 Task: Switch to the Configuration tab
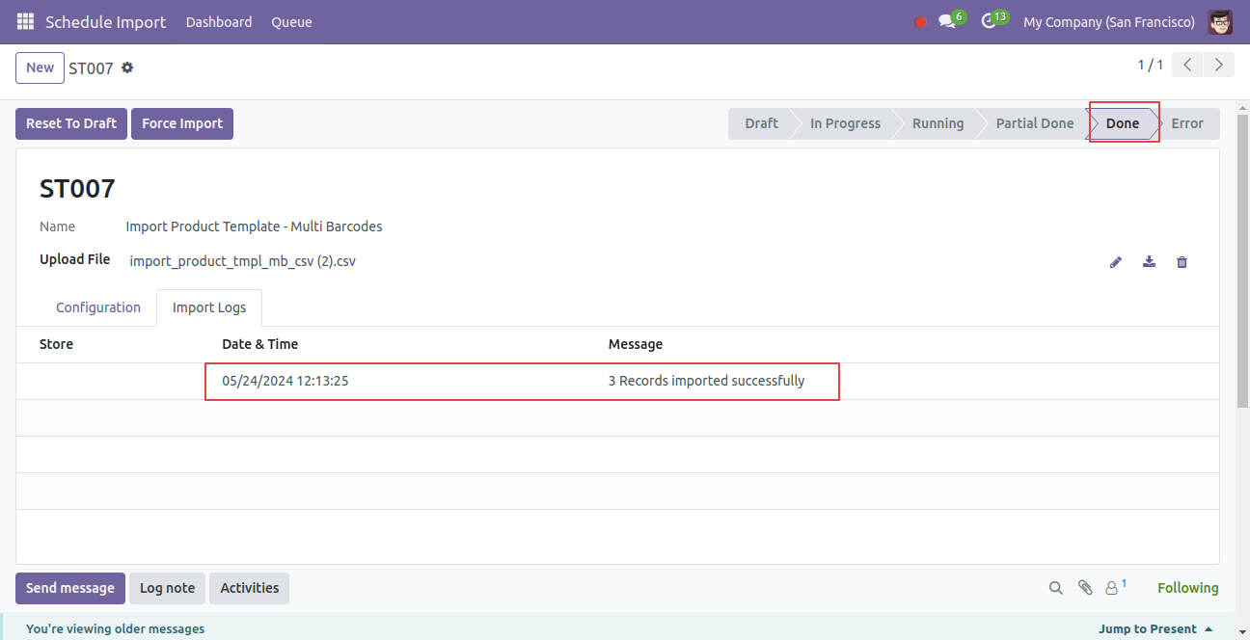(98, 307)
